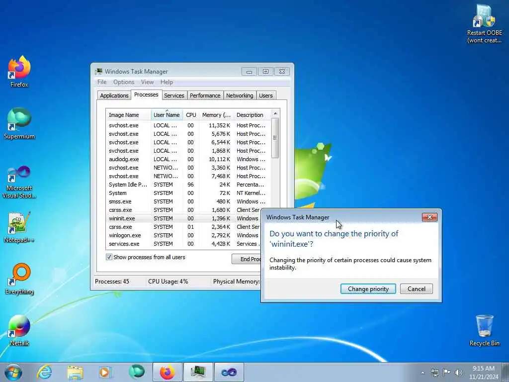The height and width of the screenshot is (382, 509).
Task: Click the partially hidden End Process button
Action: pos(247,259)
